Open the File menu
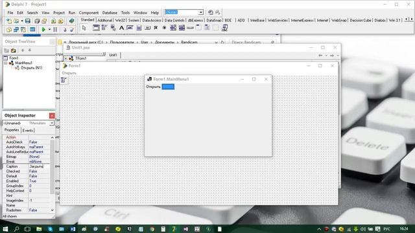415x233 pixels. [10, 13]
